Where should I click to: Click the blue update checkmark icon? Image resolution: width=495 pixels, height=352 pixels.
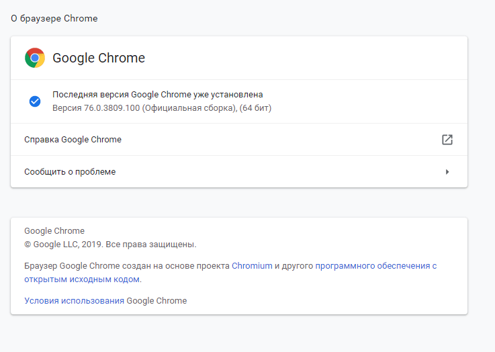[35, 101]
